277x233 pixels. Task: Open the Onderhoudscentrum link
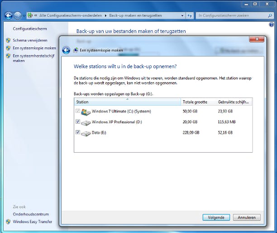point(31,214)
